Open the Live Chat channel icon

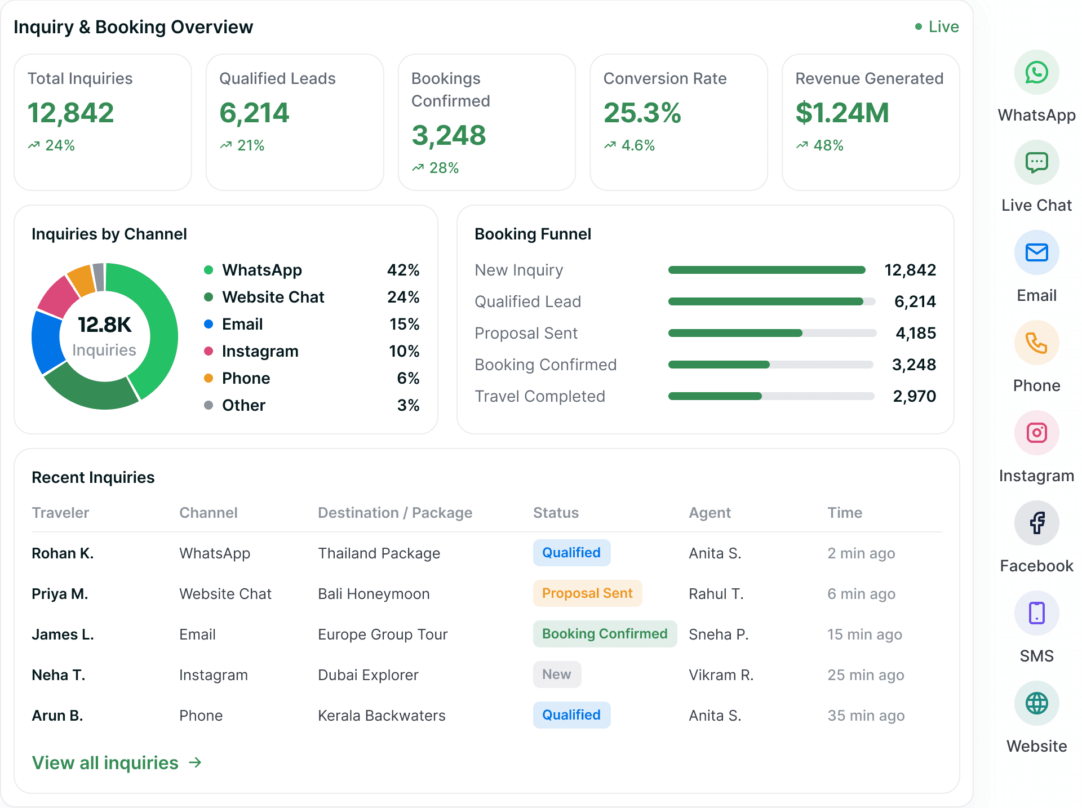tap(1036, 162)
